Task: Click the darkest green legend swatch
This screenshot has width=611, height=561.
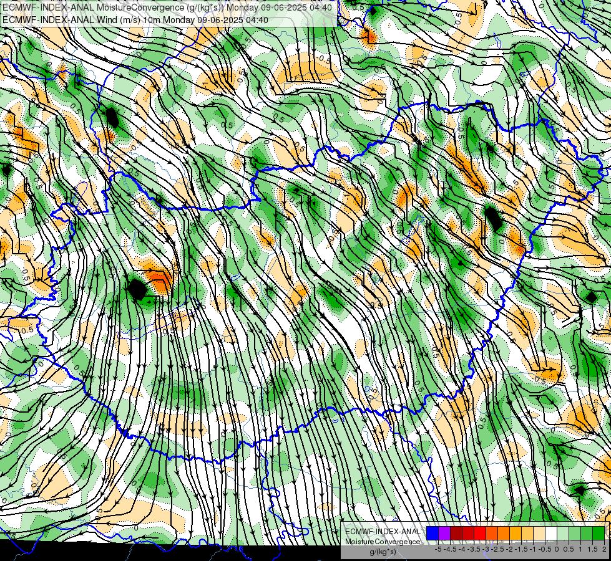Action: pyautogui.click(x=599, y=533)
